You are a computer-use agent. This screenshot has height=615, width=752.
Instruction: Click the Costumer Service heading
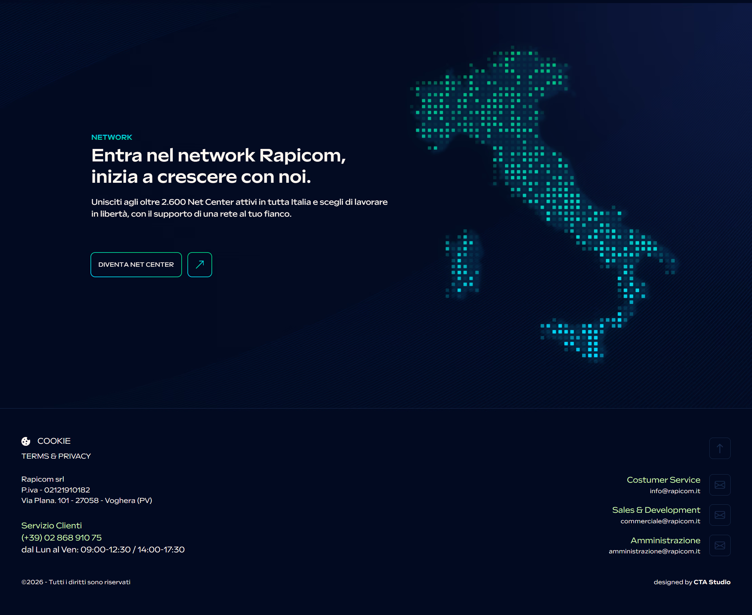(663, 480)
